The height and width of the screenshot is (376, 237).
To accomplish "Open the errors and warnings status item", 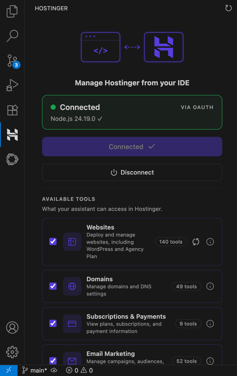I will pos(79,370).
